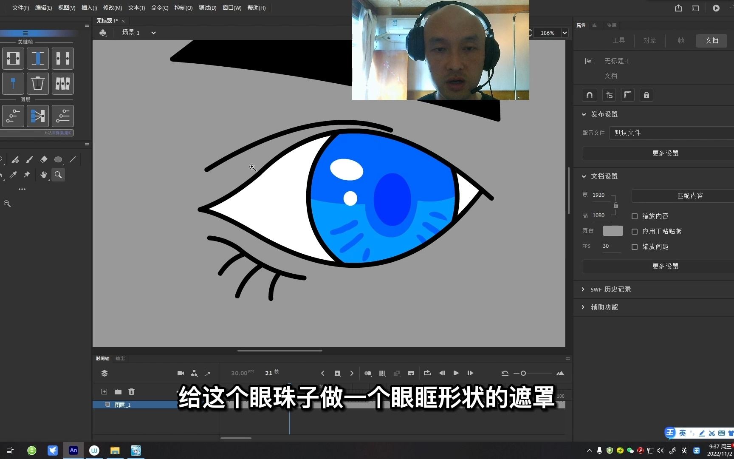Viewport: 734px width, 459px height.
Task: Open the 窗口(W) menu
Action: [232, 8]
